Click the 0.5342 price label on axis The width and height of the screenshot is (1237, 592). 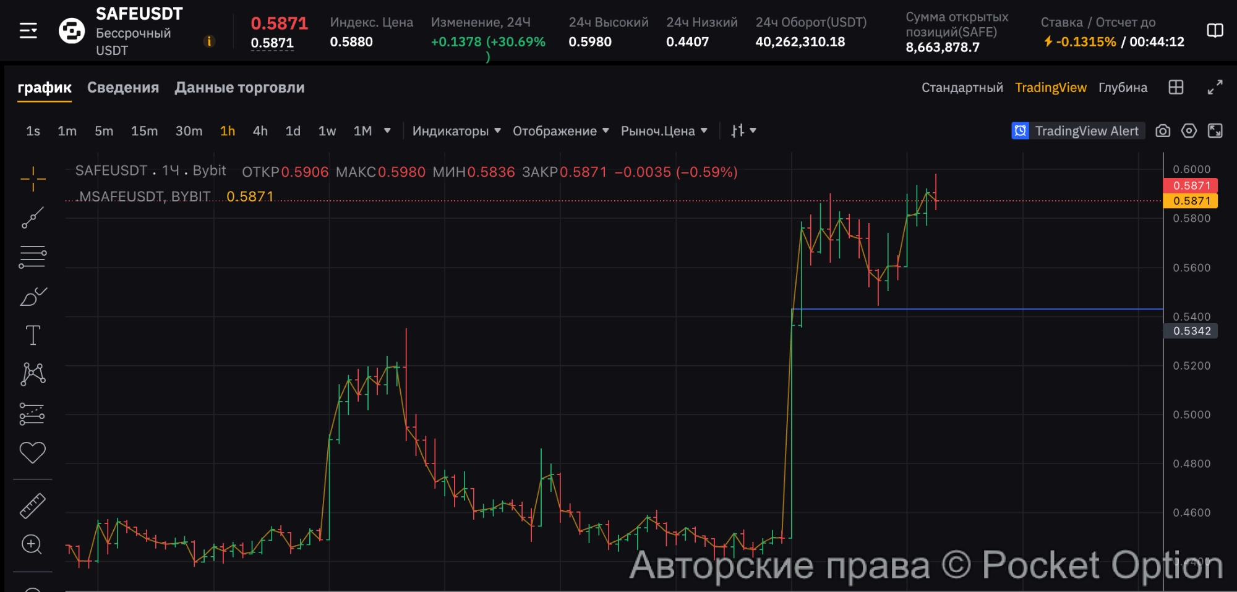(x=1191, y=331)
